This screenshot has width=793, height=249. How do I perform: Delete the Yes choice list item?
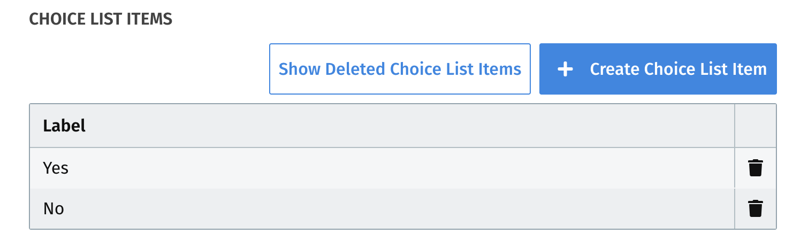click(755, 168)
